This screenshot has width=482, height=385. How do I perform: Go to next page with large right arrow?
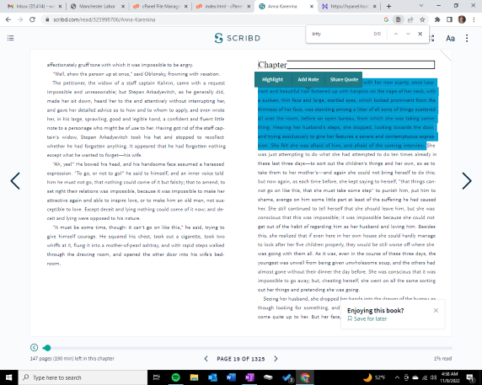(x=467, y=180)
